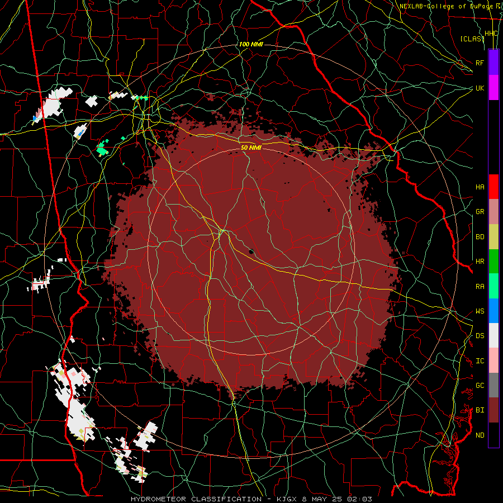Screen dimensions: 503x503
Task: Click the ND legend label text
Action: [480, 435]
